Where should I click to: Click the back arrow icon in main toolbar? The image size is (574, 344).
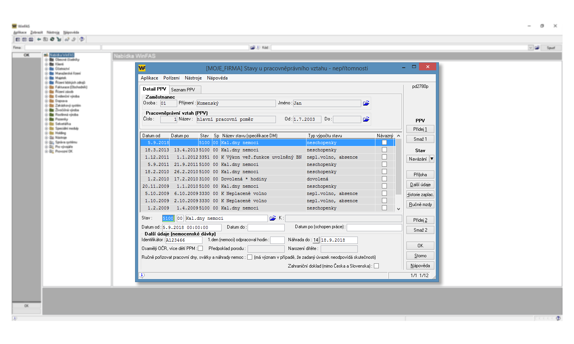pos(39,39)
